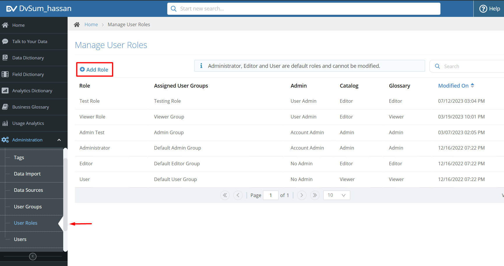Click the magnifier icon in top search bar
Screen dimensions: 504x266
pos(174,9)
